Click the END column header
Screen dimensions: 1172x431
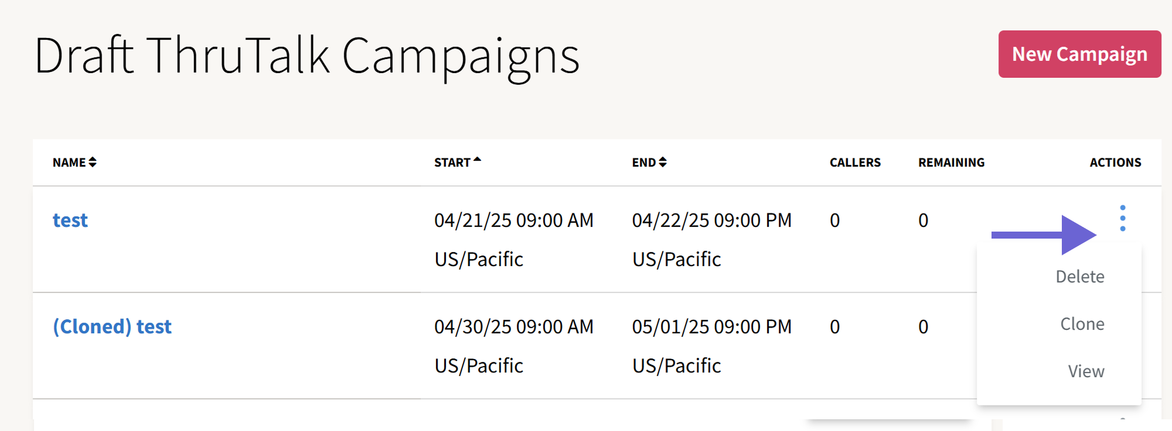pos(644,163)
